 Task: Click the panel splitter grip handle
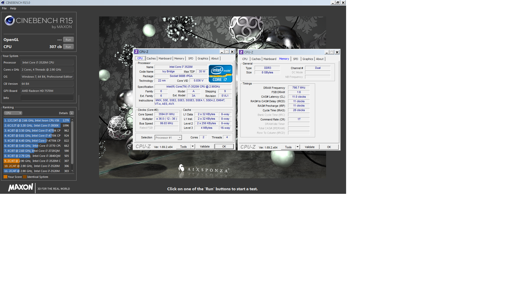click(x=79, y=103)
